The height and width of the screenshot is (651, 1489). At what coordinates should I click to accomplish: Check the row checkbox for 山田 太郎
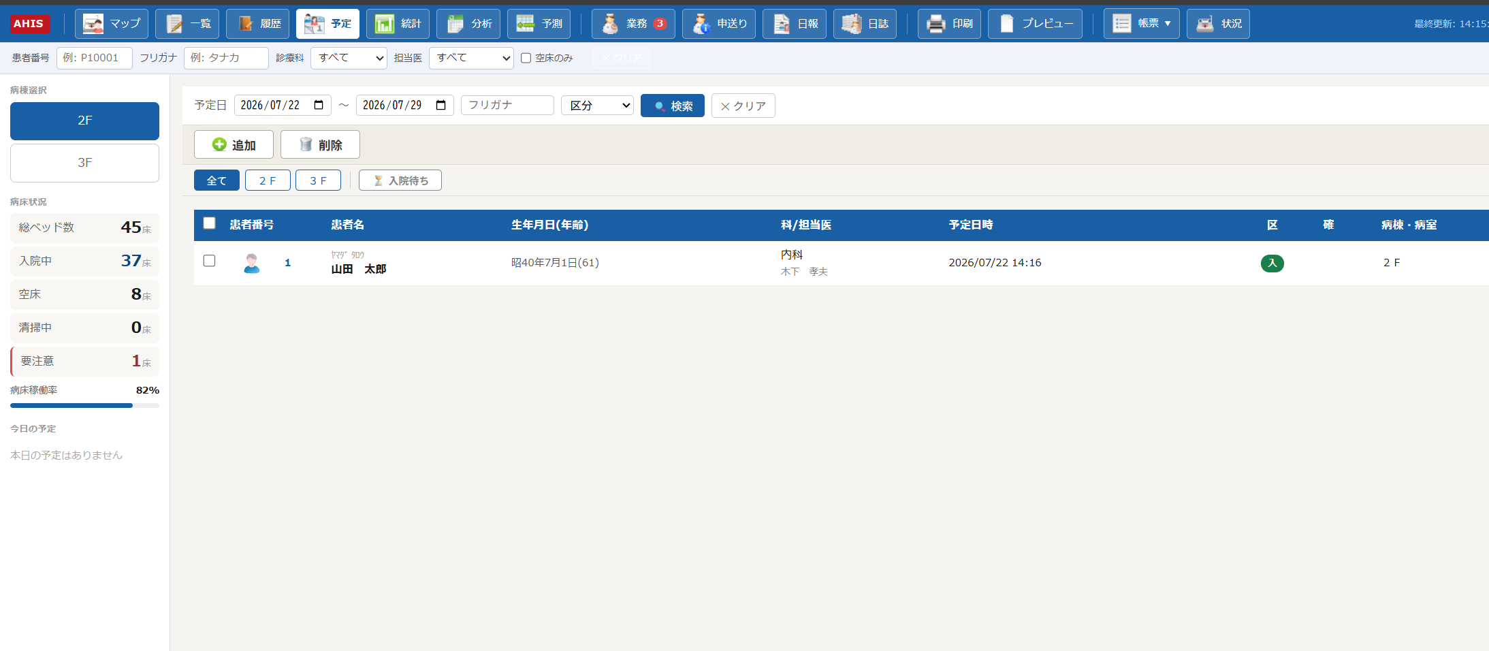(x=210, y=261)
